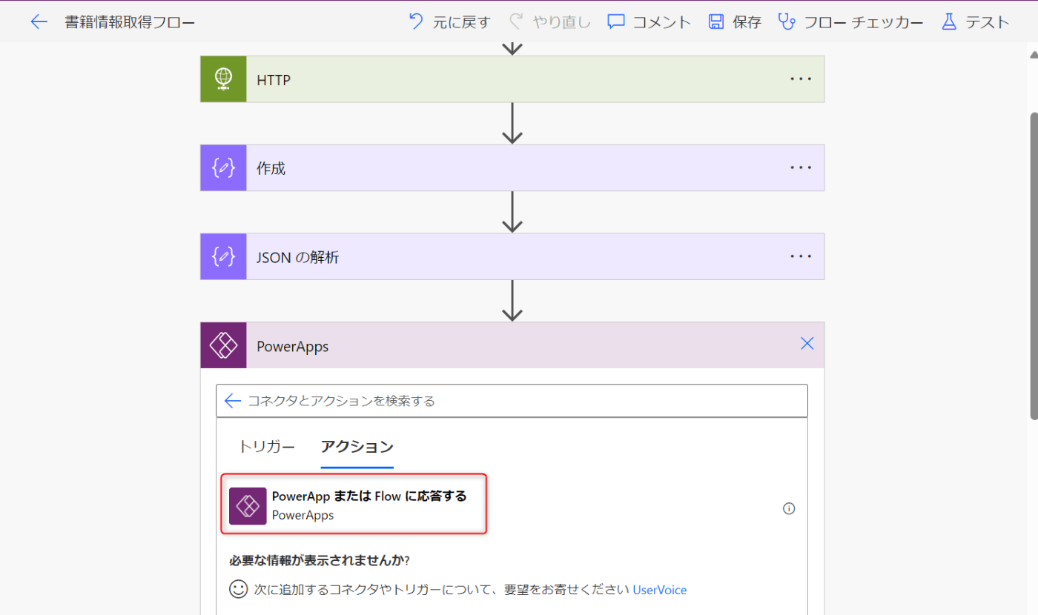Click the PowerApps icon in the action list

tap(248, 506)
